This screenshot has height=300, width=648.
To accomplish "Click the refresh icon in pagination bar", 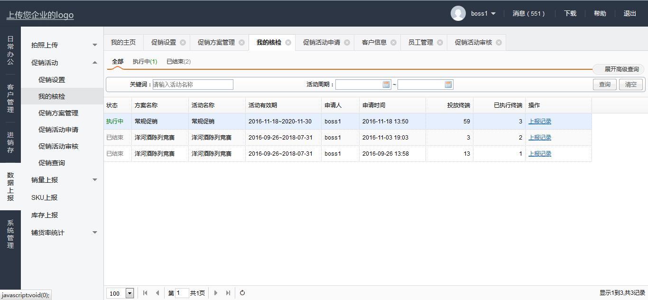I will [x=242, y=293].
